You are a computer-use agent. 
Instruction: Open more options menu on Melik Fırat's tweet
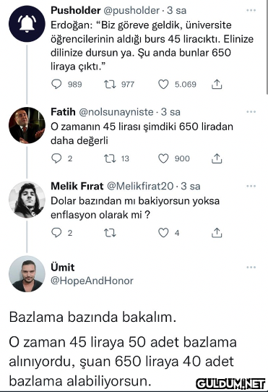[x=251, y=186]
